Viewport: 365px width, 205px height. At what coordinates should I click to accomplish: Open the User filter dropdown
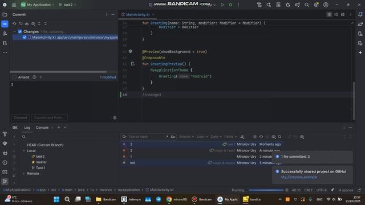(202, 137)
